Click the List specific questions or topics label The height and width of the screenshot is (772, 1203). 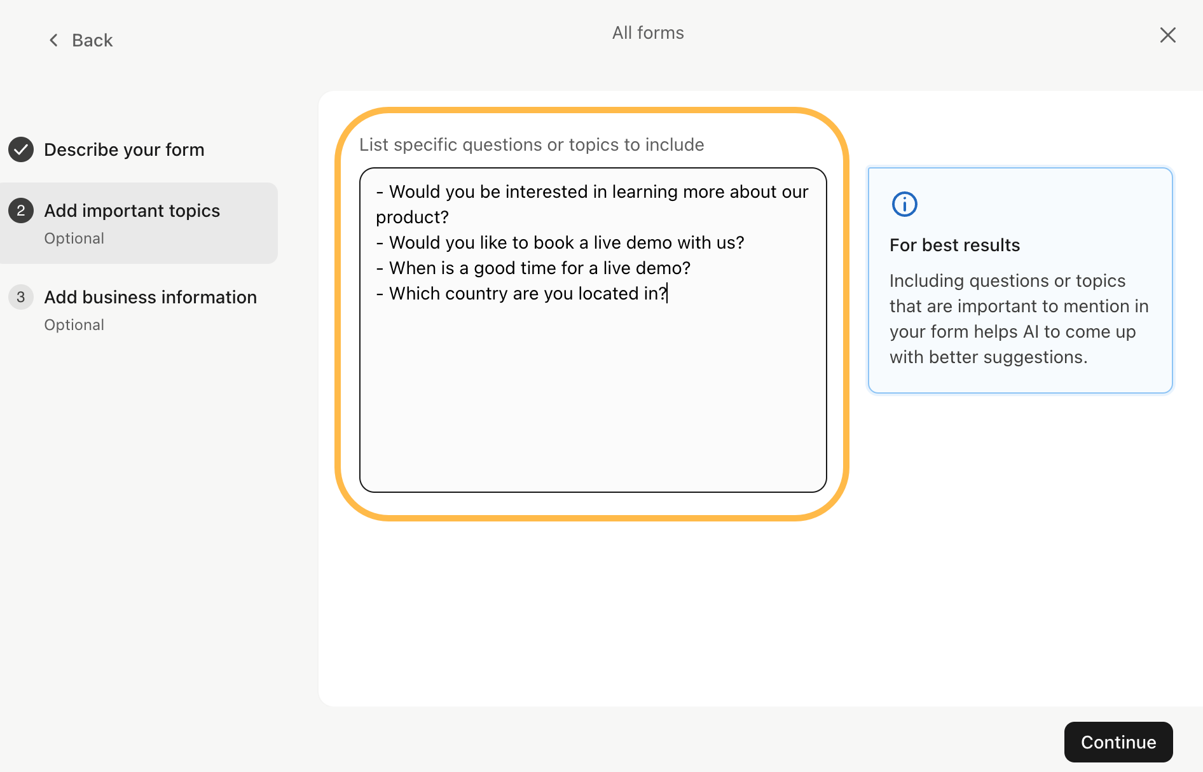click(x=532, y=145)
